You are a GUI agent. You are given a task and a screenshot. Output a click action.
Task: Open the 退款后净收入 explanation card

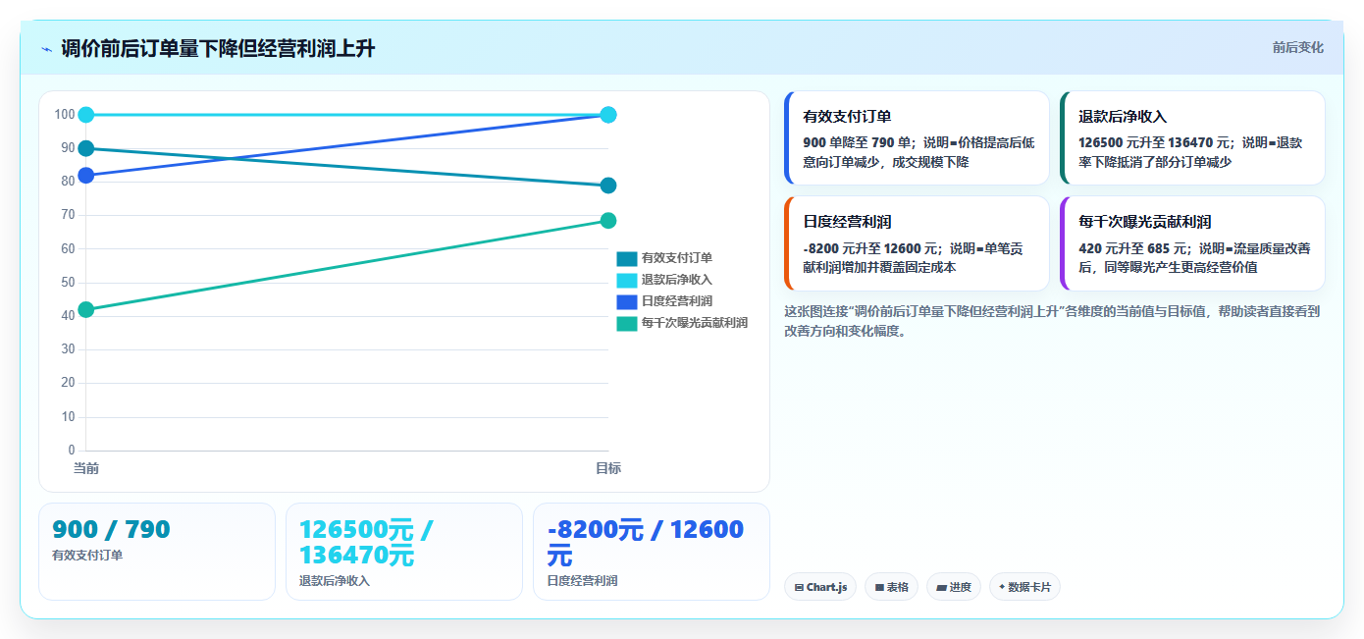point(1192,138)
